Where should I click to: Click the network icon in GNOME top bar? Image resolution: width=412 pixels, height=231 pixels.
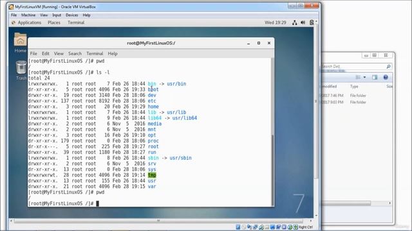[295, 23]
